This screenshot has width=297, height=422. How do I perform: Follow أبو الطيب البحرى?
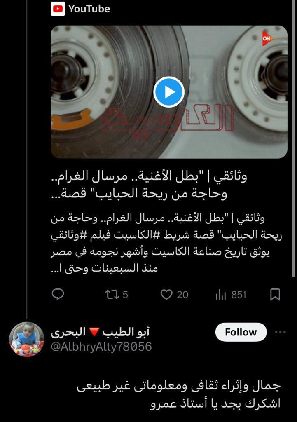click(241, 332)
